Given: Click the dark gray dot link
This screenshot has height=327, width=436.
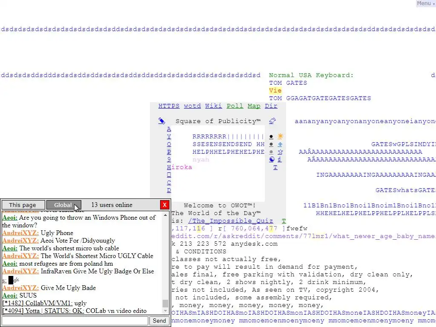Looking at the screenshot, I should coord(271,144).
